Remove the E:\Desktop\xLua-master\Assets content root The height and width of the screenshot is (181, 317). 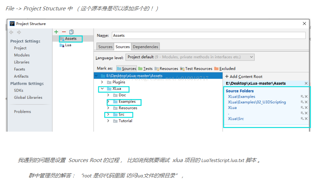coord(306,83)
